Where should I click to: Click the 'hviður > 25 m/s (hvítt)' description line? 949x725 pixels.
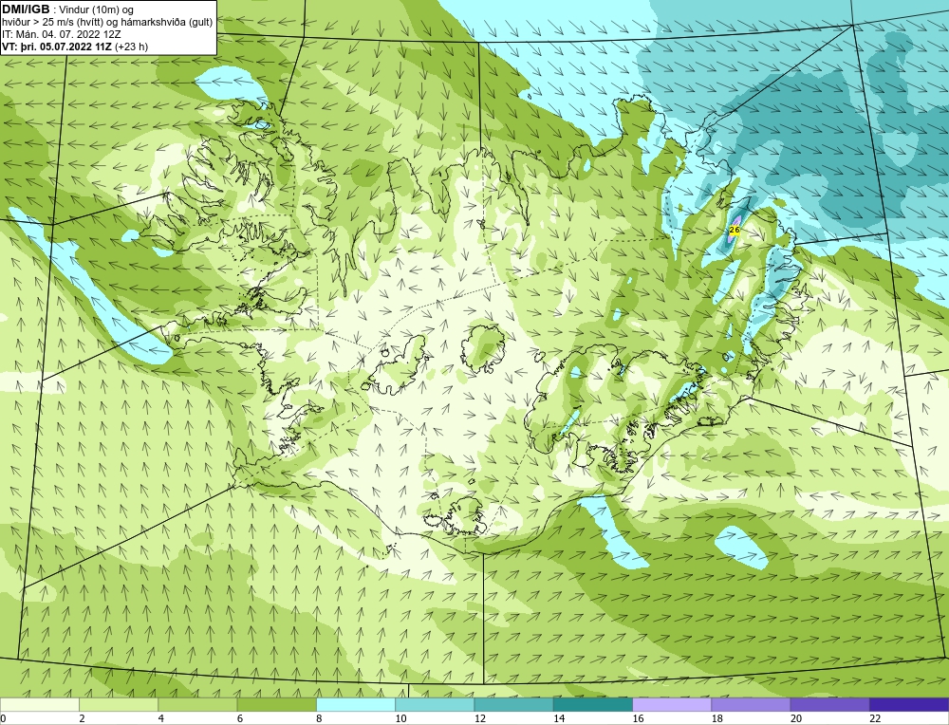coord(107,22)
